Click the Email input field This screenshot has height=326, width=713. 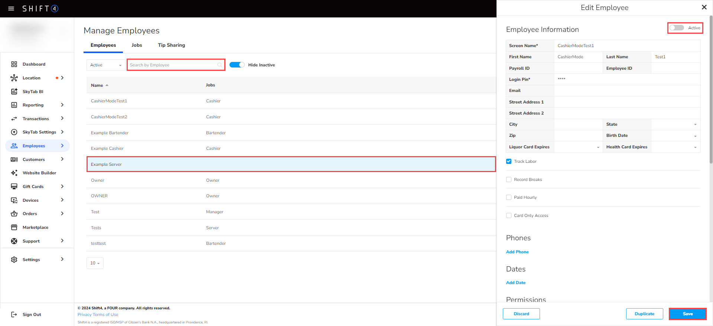point(627,91)
